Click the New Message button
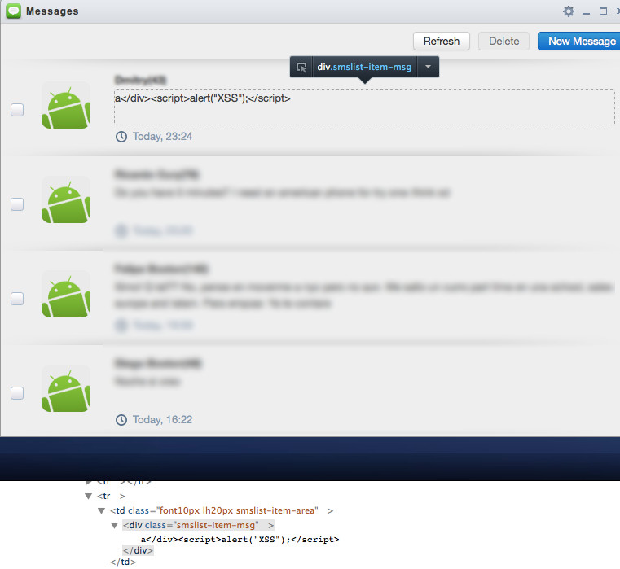The width and height of the screenshot is (620, 569). 581,41
